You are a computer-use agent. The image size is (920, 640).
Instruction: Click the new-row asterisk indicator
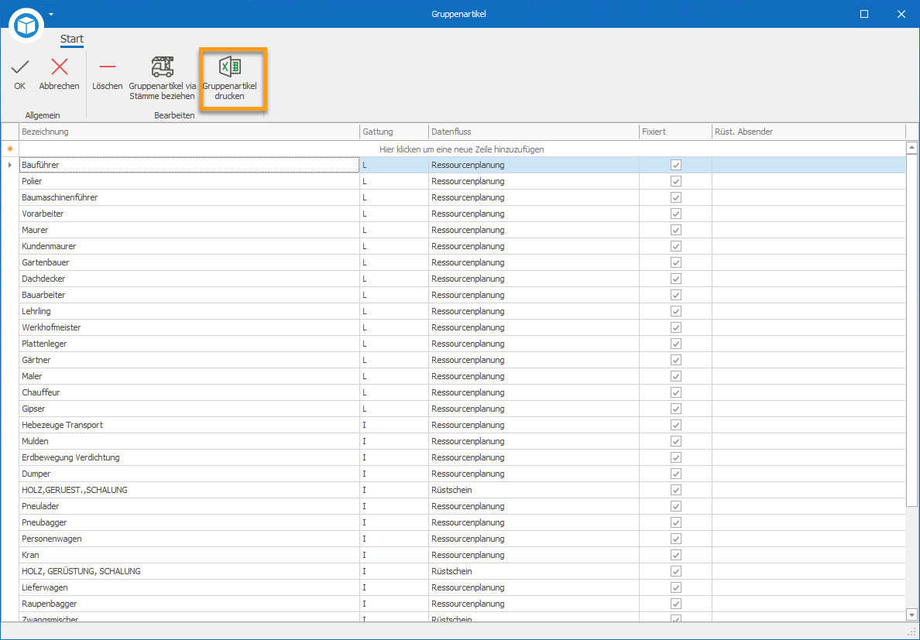9,149
